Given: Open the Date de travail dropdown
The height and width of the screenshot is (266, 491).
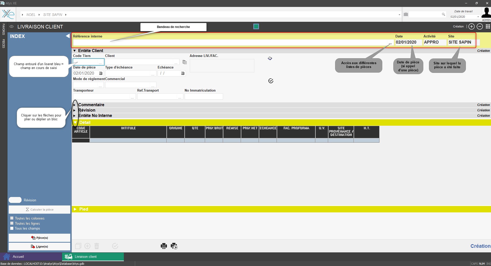Looking at the screenshot, I should coord(478,17).
